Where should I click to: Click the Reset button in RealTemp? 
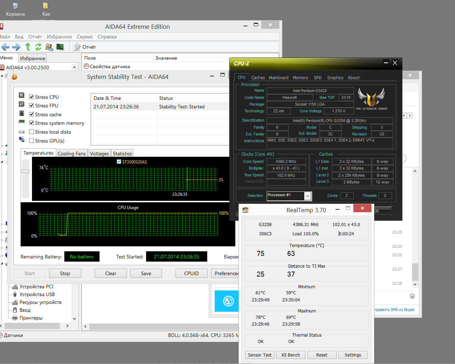[322, 355]
